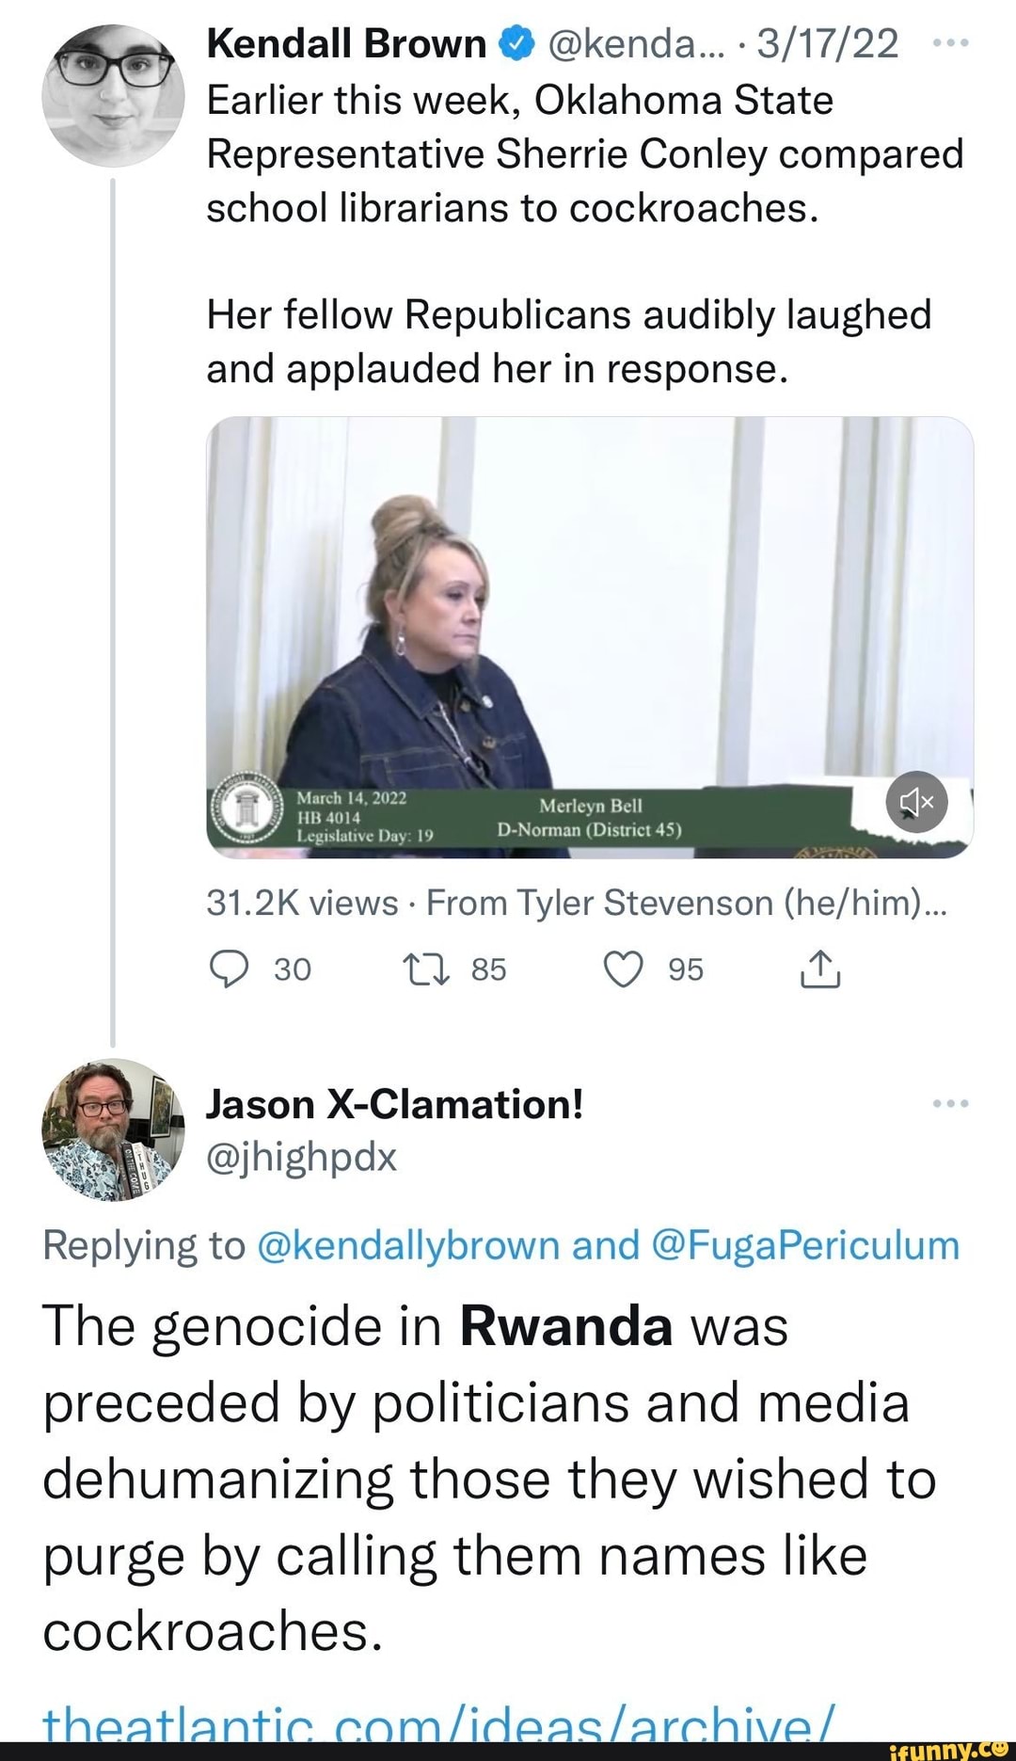This screenshot has width=1016, height=1761.
Task: Open Kendall Brown's profile picture
Action: pos(113,96)
